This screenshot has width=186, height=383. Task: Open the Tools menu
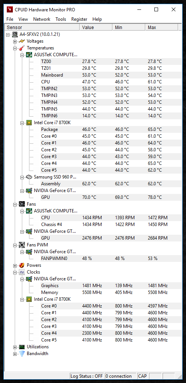pos(61,19)
